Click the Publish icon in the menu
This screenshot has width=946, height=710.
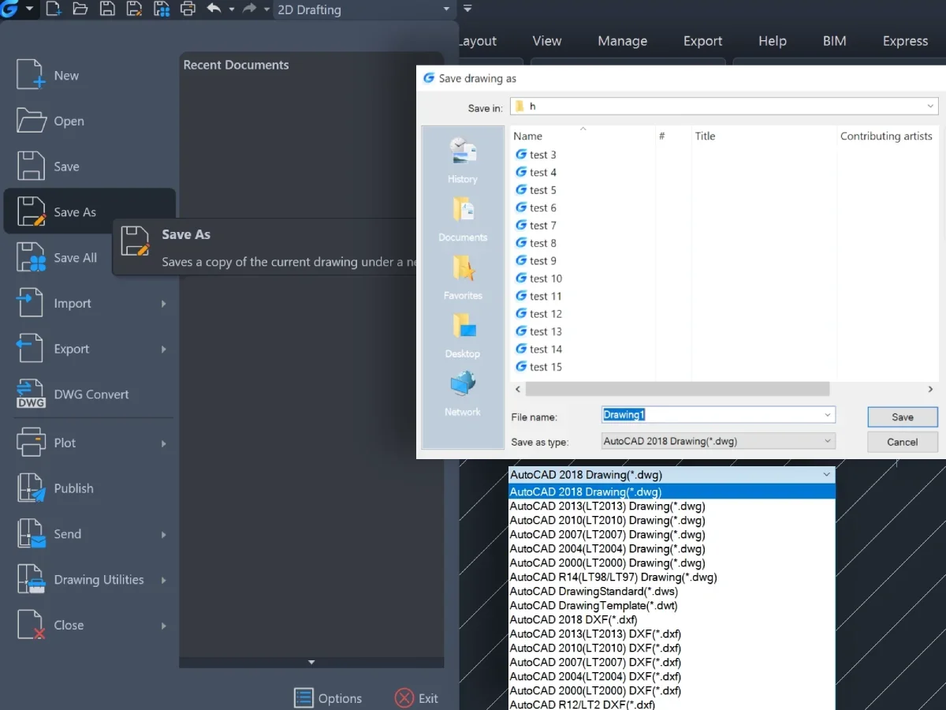tap(32, 488)
